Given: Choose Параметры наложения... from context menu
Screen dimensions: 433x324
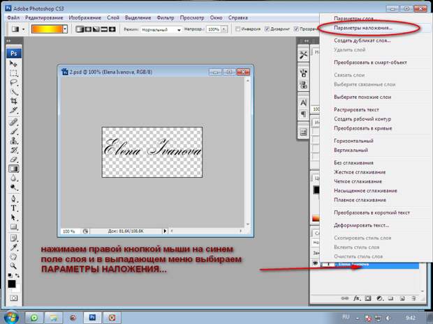Looking at the screenshot, I should (363, 28).
